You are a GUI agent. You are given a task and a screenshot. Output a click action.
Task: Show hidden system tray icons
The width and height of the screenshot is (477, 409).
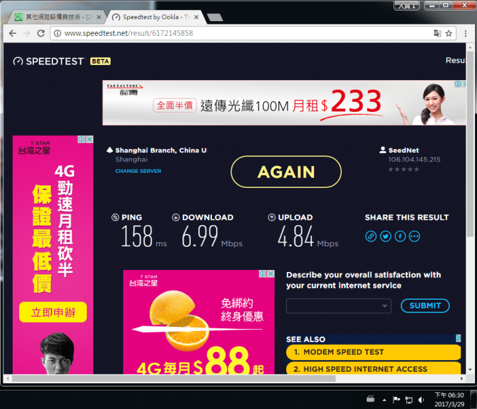(x=384, y=400)
